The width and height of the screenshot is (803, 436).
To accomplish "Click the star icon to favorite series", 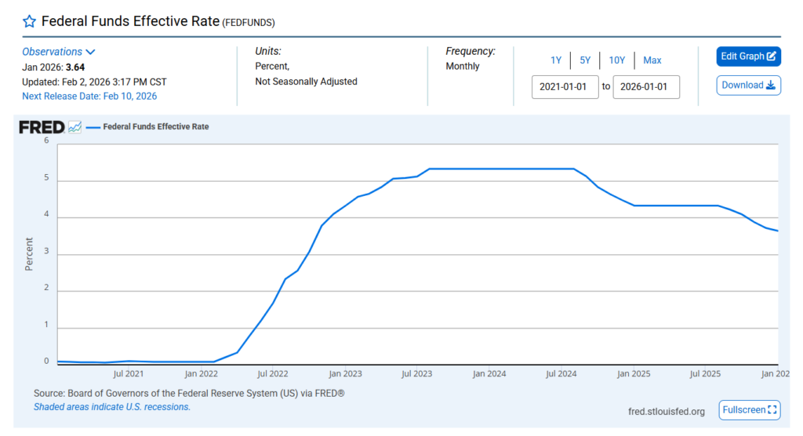I will click(29, 21).
